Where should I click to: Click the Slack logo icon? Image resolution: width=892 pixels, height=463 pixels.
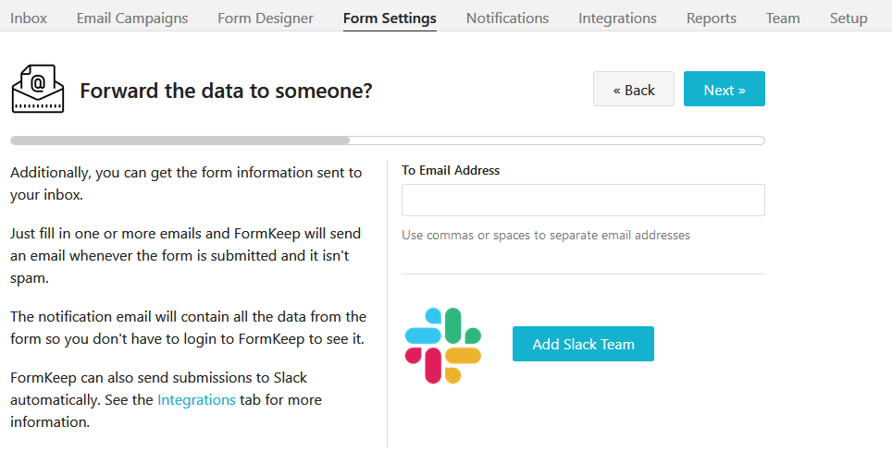(443, 345)
